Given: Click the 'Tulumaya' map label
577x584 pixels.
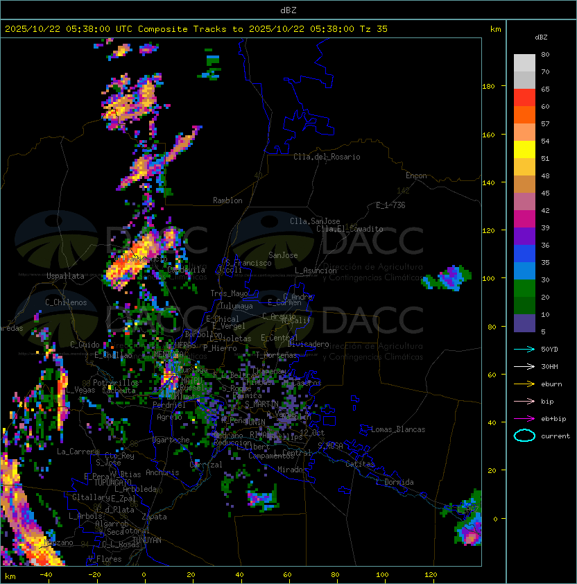Looking at the screenshot, I should coord(236,306).
